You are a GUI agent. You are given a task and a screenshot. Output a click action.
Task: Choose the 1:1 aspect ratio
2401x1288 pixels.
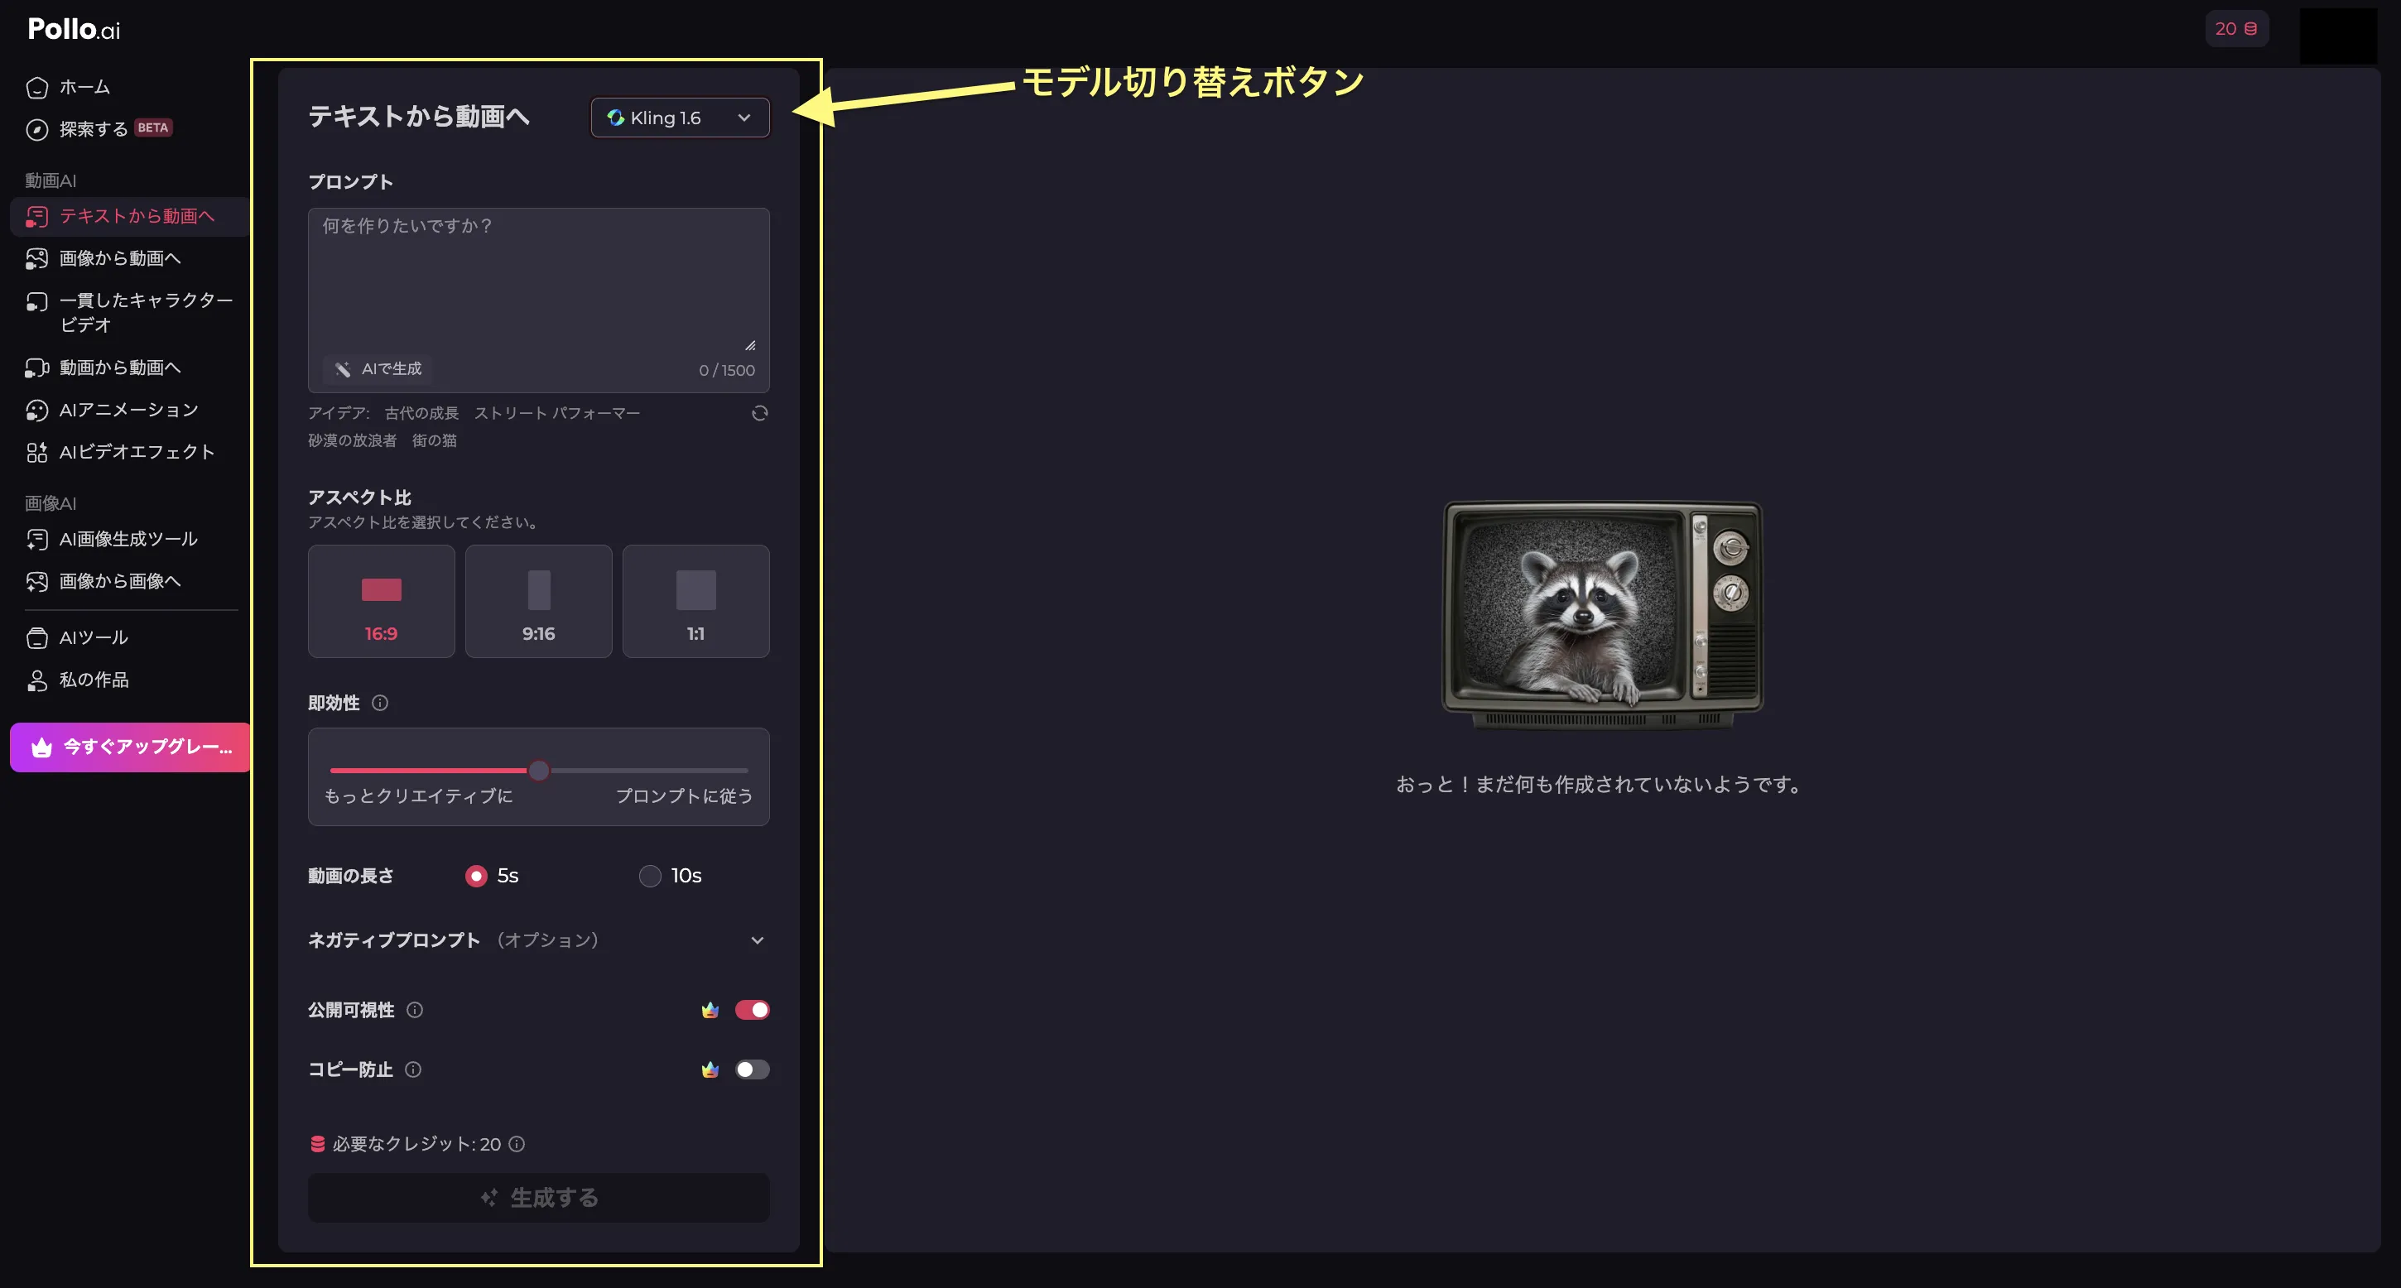coord(696,601)
